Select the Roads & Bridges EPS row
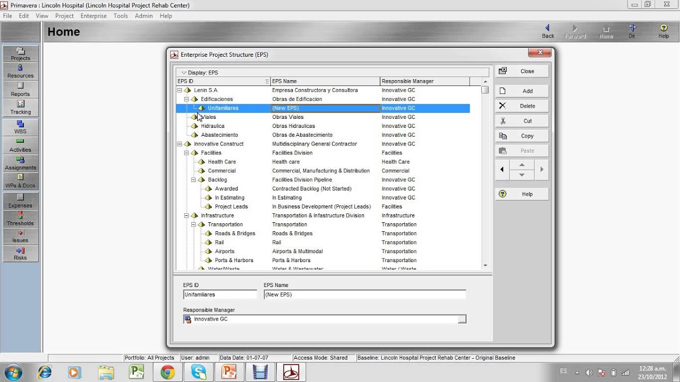 coord(322,233)
